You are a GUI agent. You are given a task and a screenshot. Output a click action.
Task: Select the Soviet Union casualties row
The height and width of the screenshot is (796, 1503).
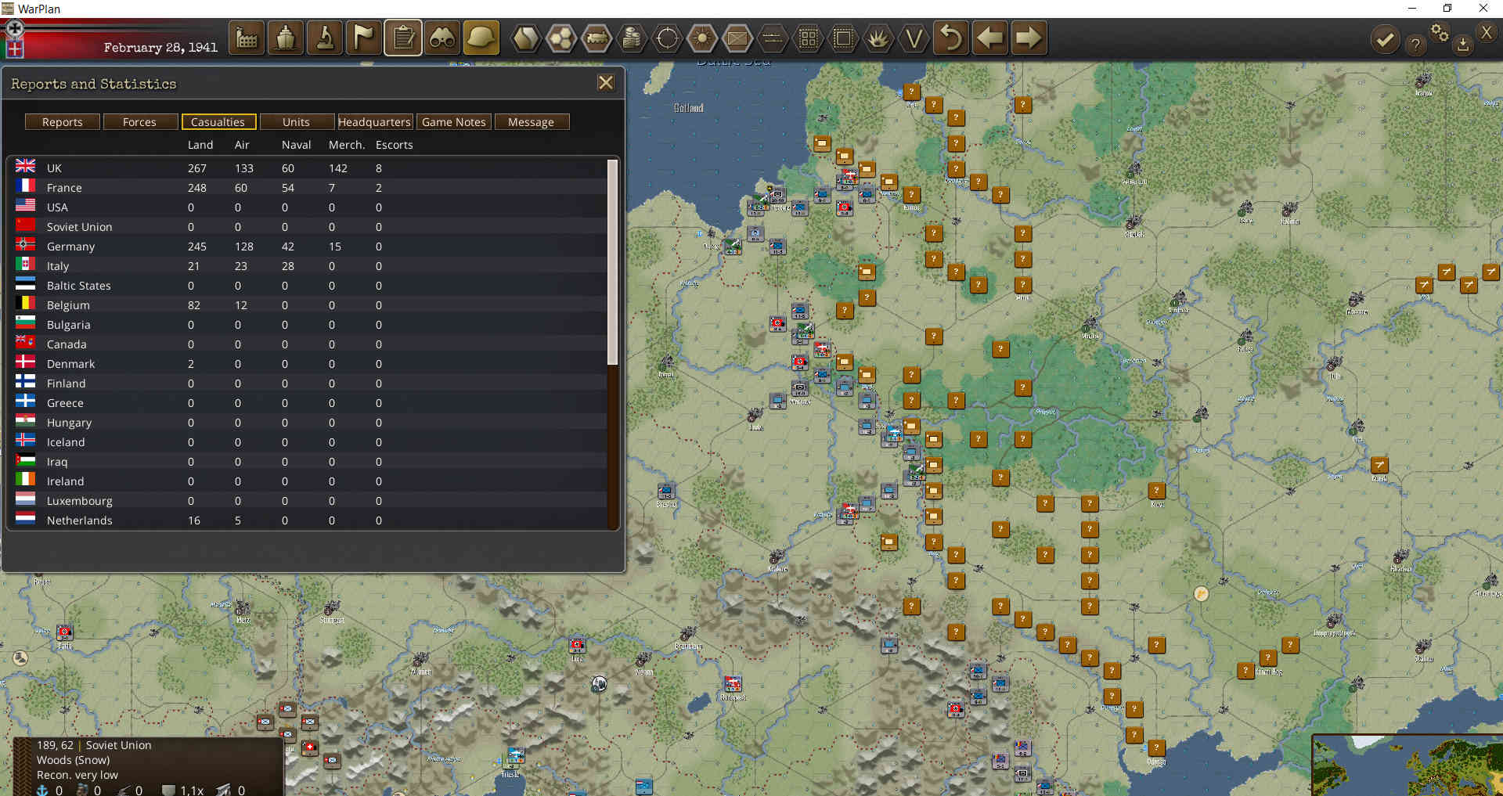309,227
